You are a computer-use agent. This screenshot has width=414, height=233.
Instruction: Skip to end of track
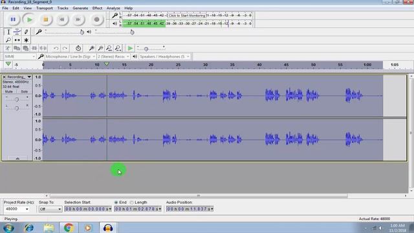(x=78, y=19)
